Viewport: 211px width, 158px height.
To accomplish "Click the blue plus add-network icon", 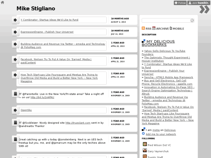I will click(x=143, y=134).
